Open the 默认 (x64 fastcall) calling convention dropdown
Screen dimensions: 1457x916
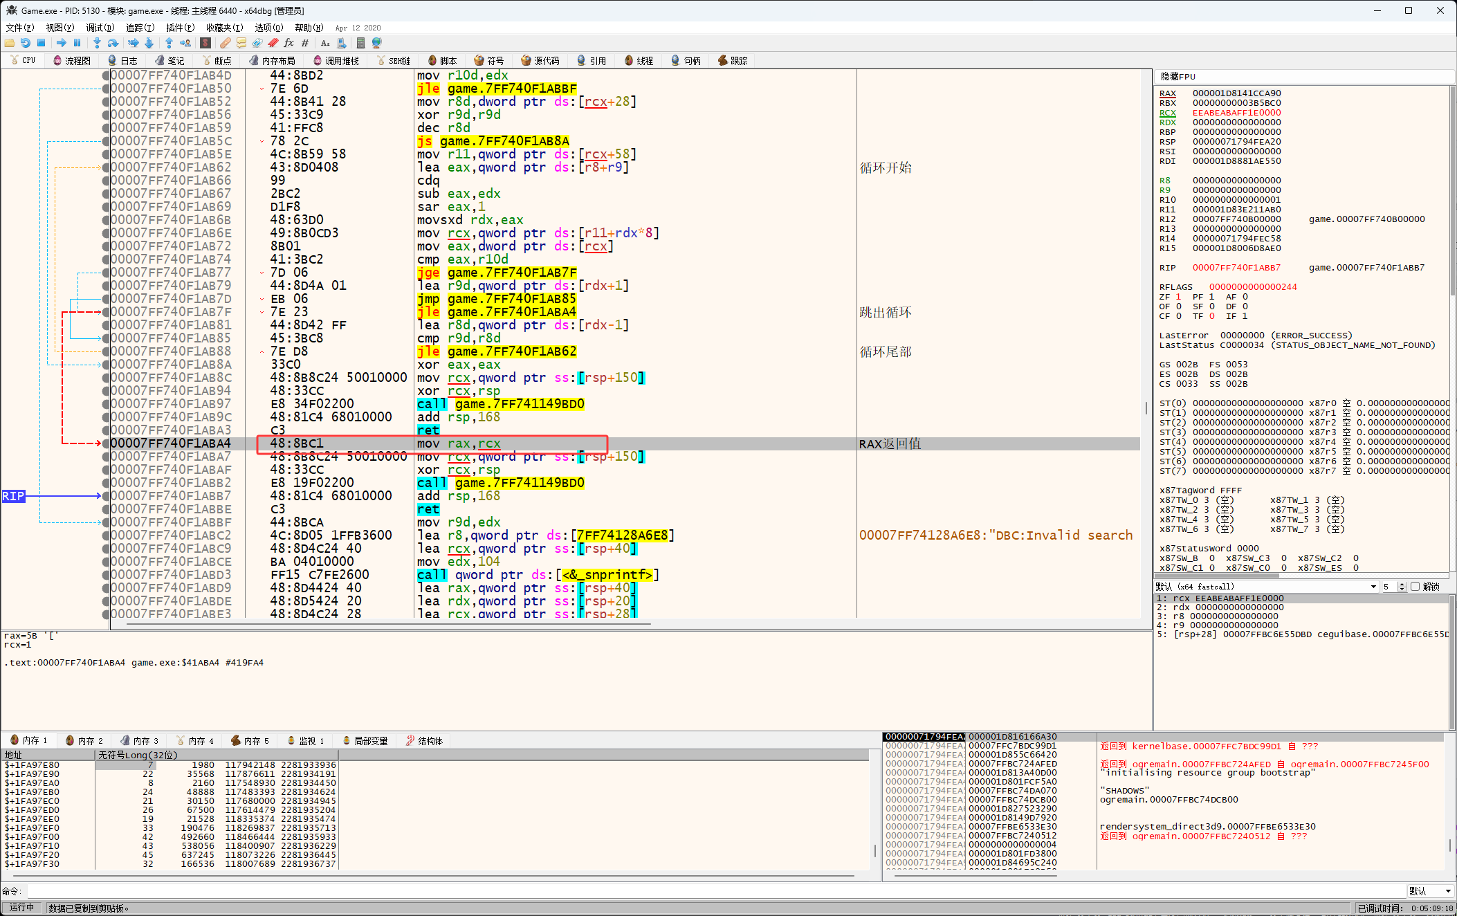1266,587
